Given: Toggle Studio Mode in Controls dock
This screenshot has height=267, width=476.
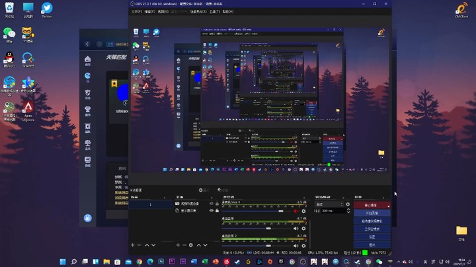Looking at the screenshot, I should pyautogui.click(x=372, y=229).
